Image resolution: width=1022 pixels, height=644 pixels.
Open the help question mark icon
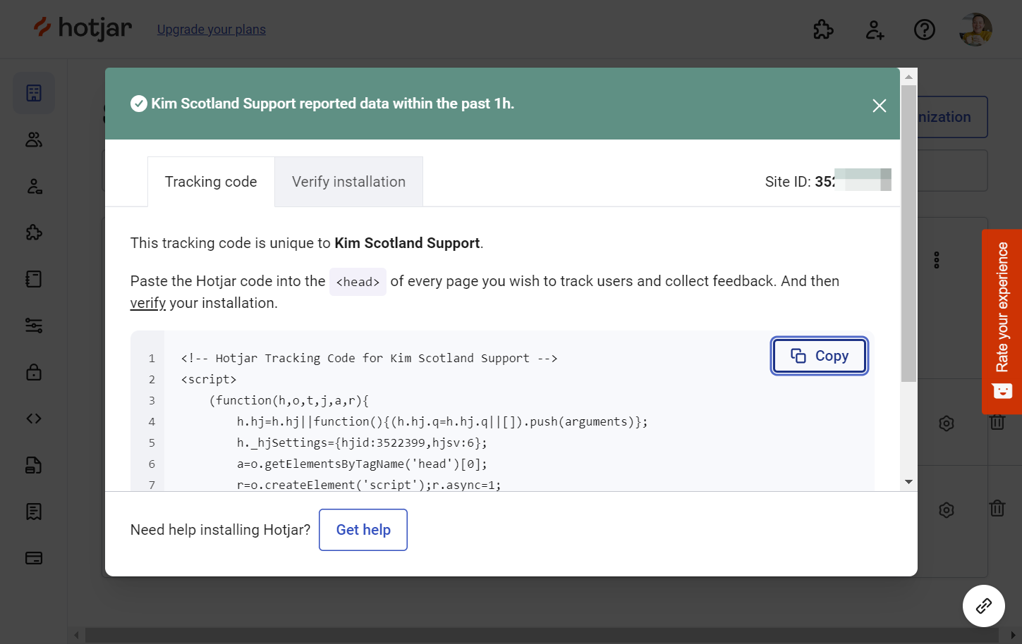pyautogui.click(x=925, y=30)
